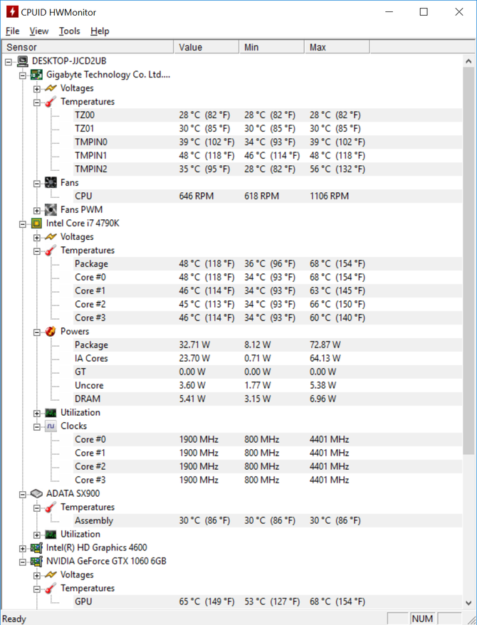Collapse the Gigabyte Technology node
This screenshot has width=477, height=625.
23,75
